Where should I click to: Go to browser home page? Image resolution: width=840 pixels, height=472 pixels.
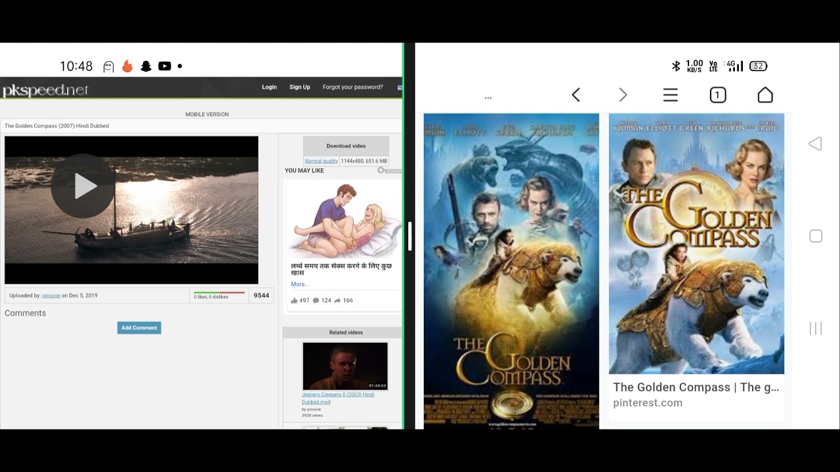point(765,94)
